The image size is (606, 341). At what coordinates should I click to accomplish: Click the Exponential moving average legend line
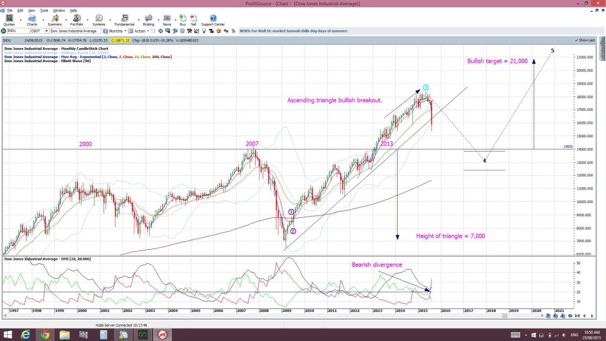click(x=88, y=57)
